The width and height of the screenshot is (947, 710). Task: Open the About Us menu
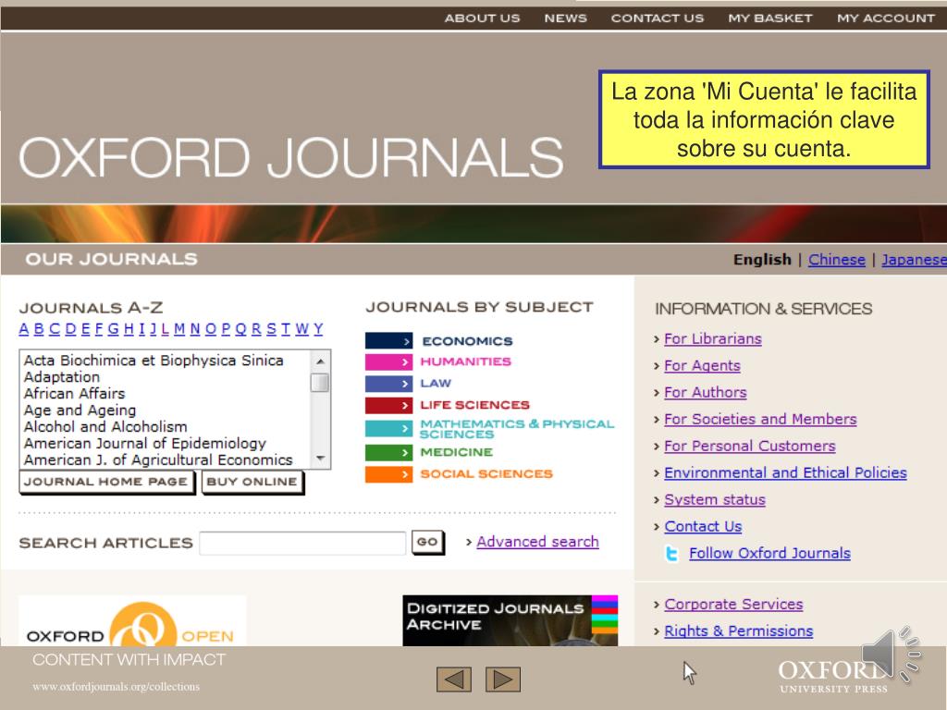point(482,18)
